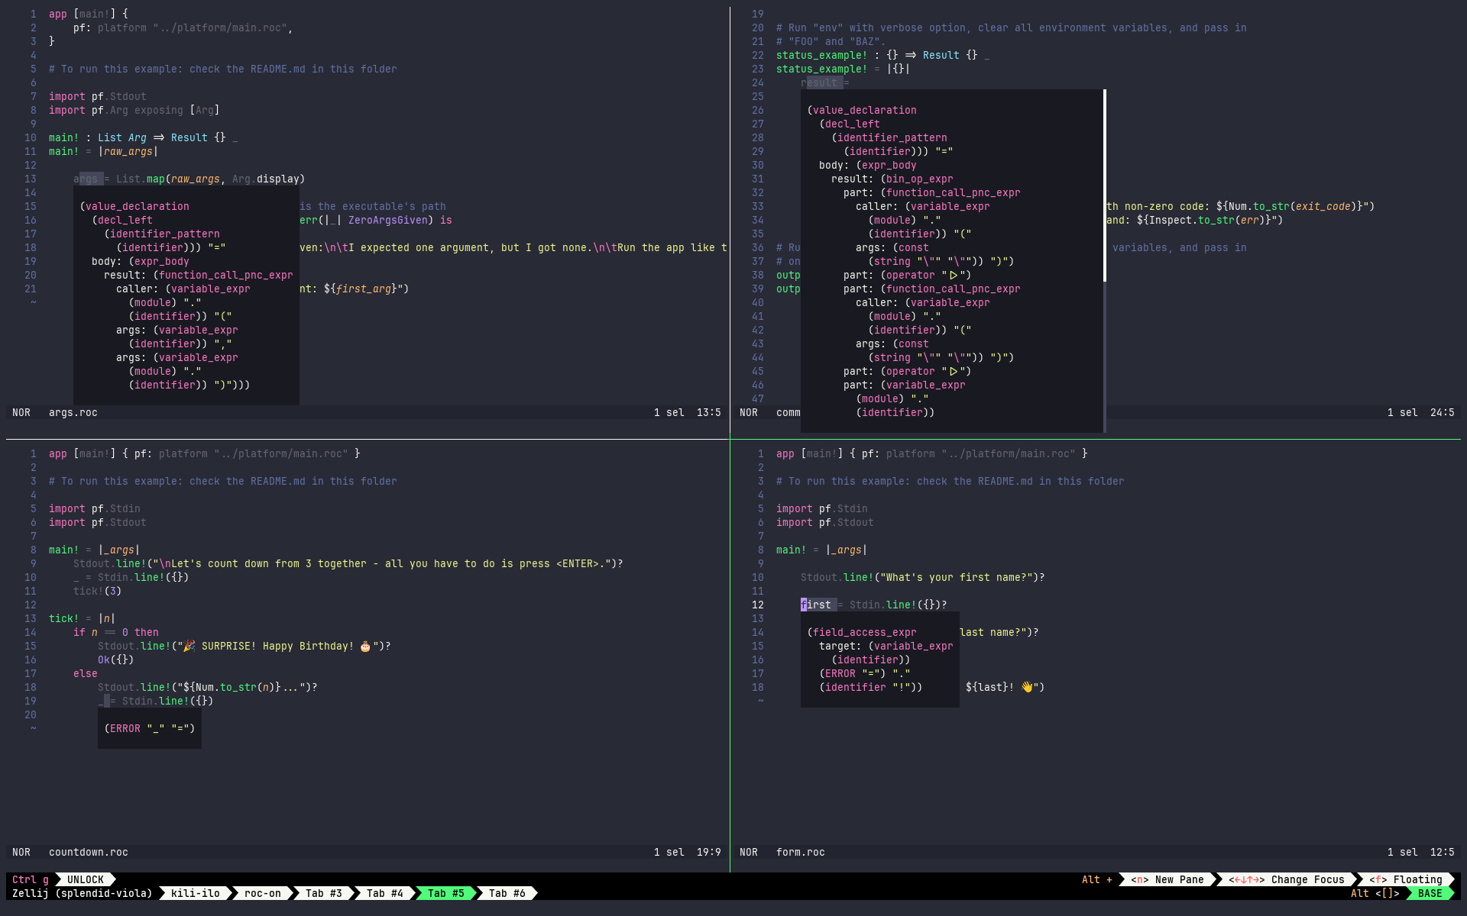Click the 'SURPRISE! Happy Birthday!' string
The height and width of the screenshot is (916, 1467).
click(x=278, y=646)
